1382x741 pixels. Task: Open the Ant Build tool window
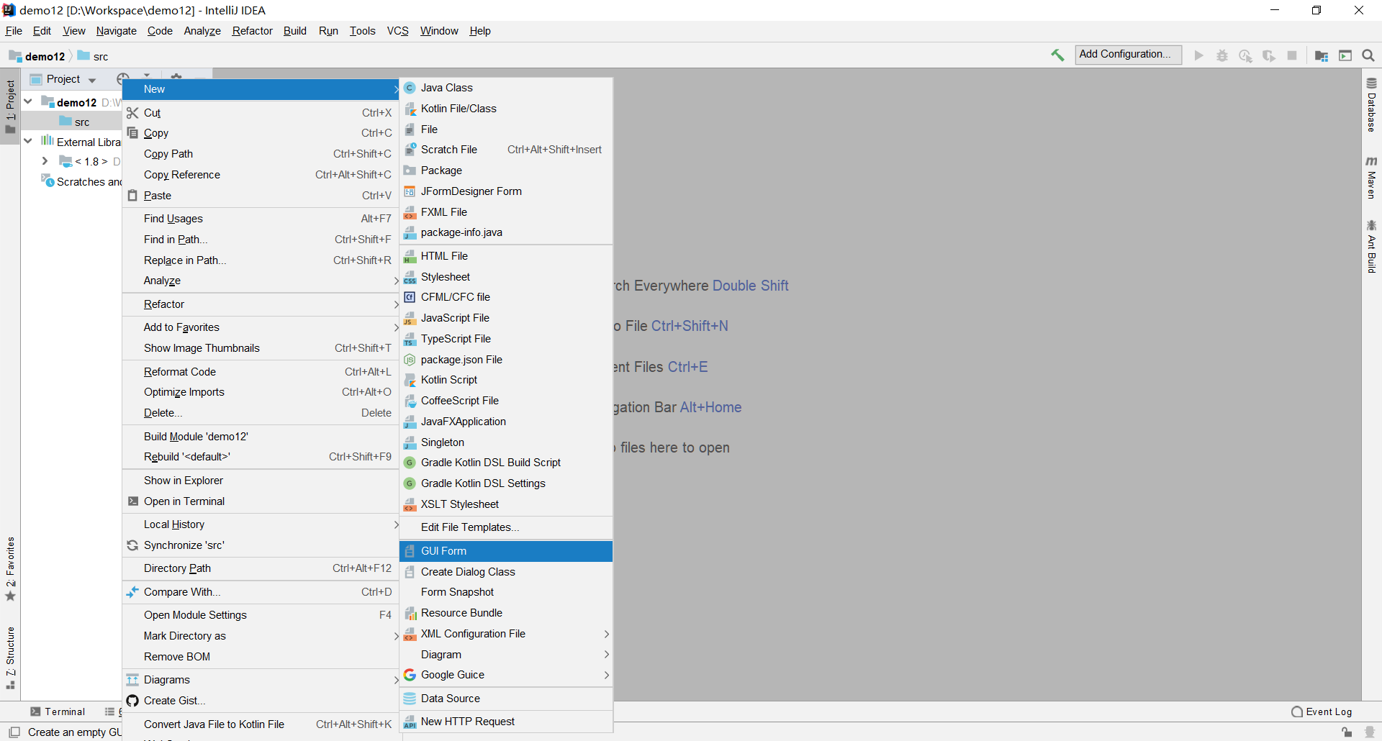click(1371, 247)
